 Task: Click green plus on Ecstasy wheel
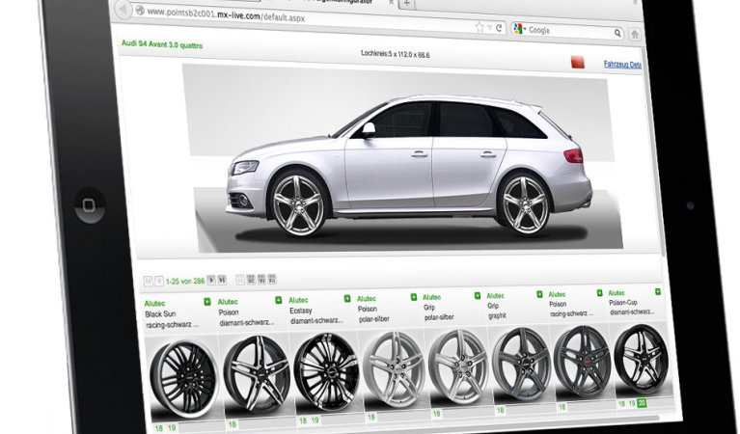[347, 299]
